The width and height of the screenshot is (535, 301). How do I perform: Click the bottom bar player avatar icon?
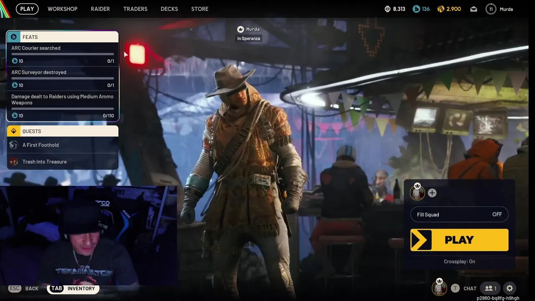coord(439,288)
